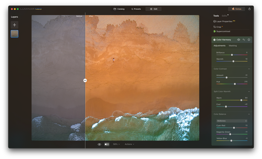262x159 pixels.
Task: Click the Color Harmony info icon
Action: (249, 40)
